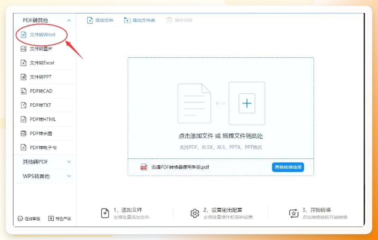The image size is (378, 240).
Task: Collapse the PDF转其他 section chevron
Action: pos(69,21)
